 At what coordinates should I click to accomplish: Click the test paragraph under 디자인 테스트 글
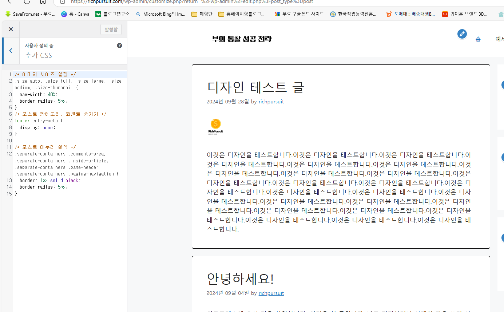339,192
